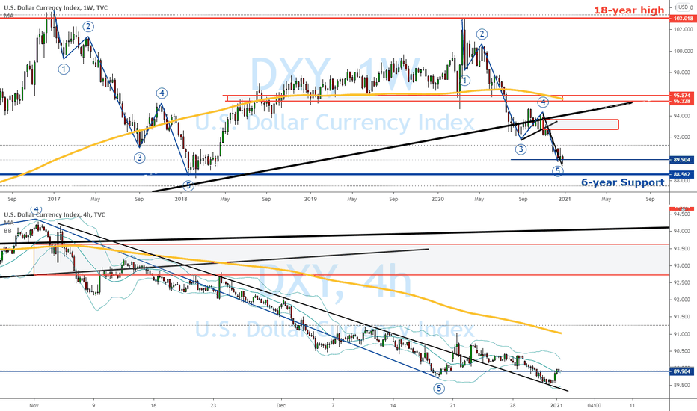Click the 103.018 red price label
The image size is (697, 411).
684,19
